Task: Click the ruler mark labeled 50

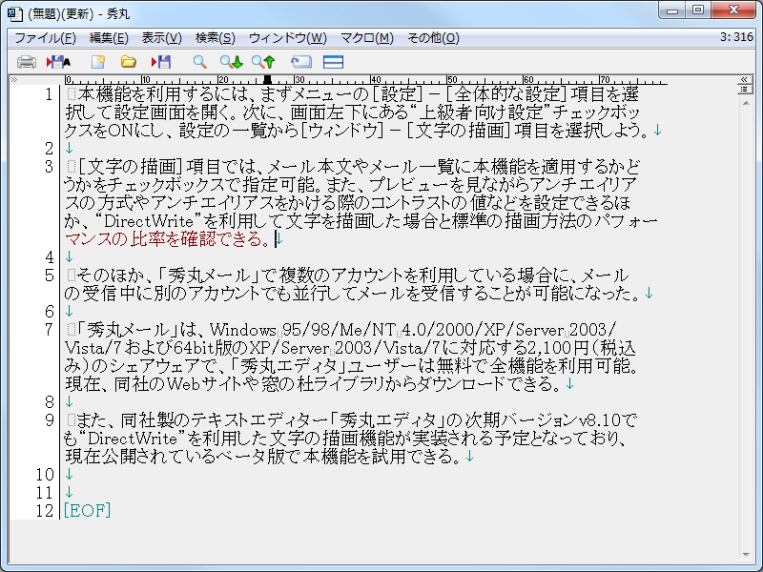Action: pyautogui.click(x=450, y=80)
